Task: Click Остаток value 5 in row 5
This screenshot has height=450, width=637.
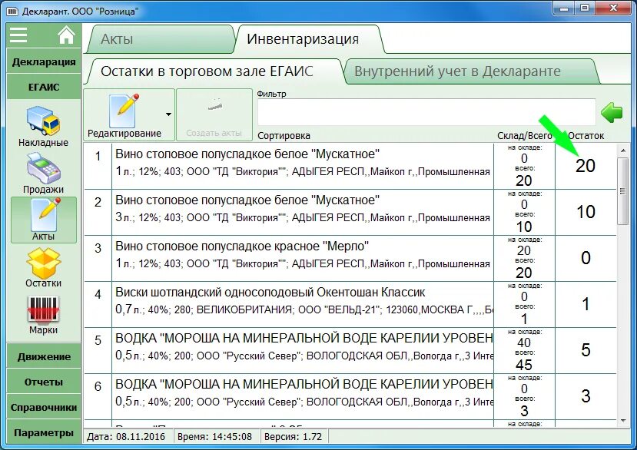Action: point(586,350)
